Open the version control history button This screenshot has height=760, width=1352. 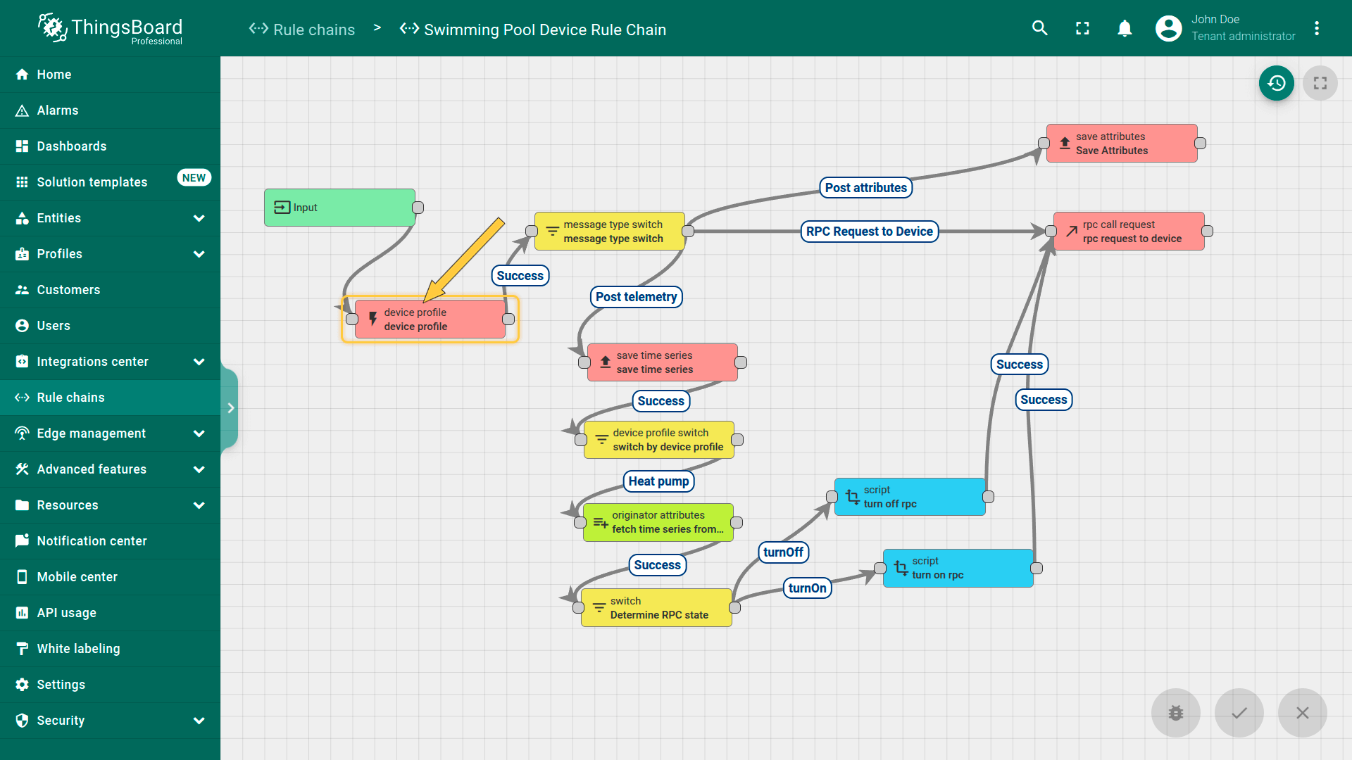point(1276,83)
